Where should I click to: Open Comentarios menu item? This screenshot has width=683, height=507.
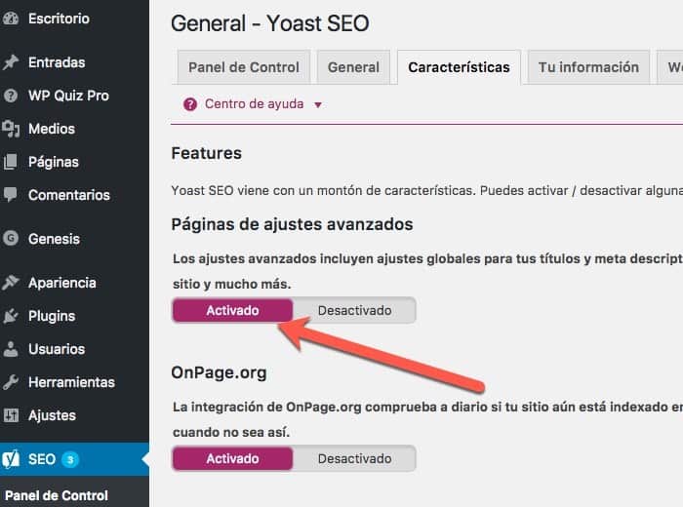[69, 195]
